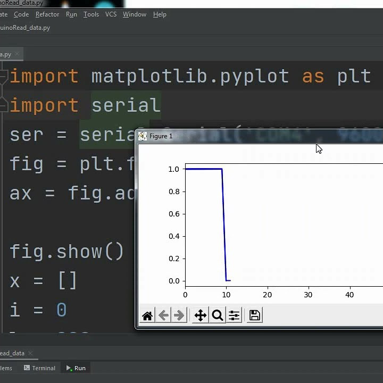Click the Forward arrow in the figure toolbar
Screen dimensions: 383x383
179,315
